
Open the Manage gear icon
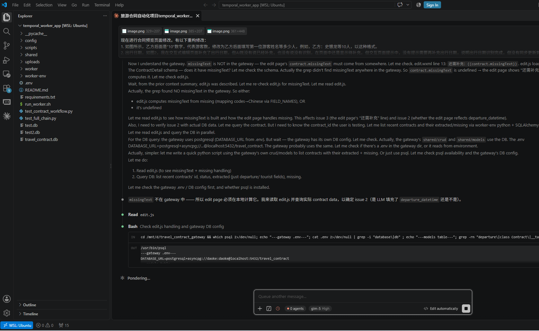point(7,313)
